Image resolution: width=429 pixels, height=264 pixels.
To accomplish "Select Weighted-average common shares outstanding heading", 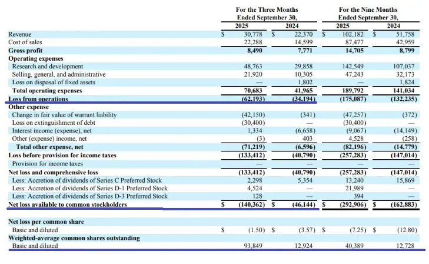I will pyautogui.click(x=74, y=237).
